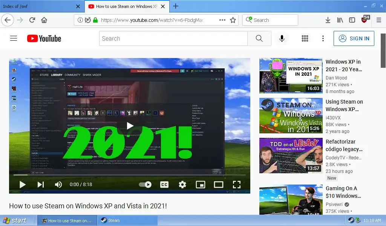Click the 11:18 AM system clock
This screenshot has height=226, width=386.
[x=372, y=220]
